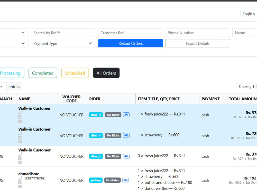Click dine_in badge in 0 × fresh juice222 row

click(96, 156)
